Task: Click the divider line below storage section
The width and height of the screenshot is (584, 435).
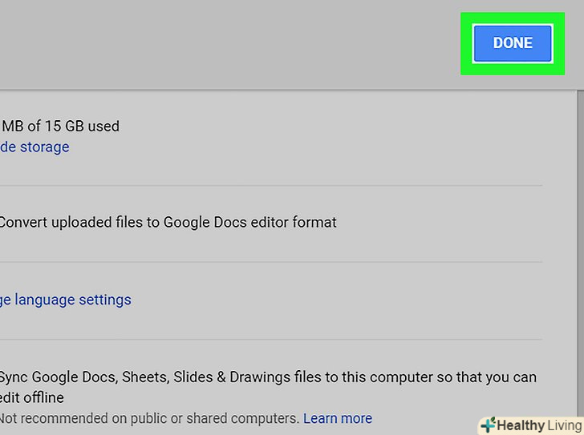Action: pyautogui.click(x=271, y=185)
